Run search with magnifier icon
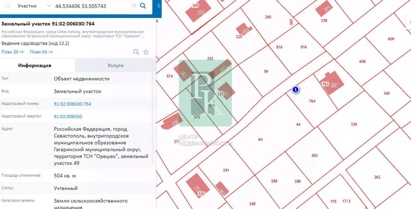This screenshot has height=209, width=411. [x=143, y=6]
